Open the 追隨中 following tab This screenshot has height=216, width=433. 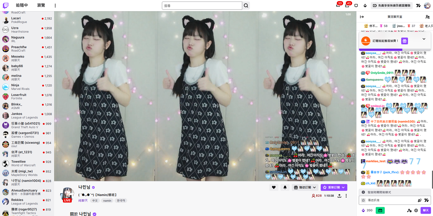pyautogui.click(x=22, y=5)
